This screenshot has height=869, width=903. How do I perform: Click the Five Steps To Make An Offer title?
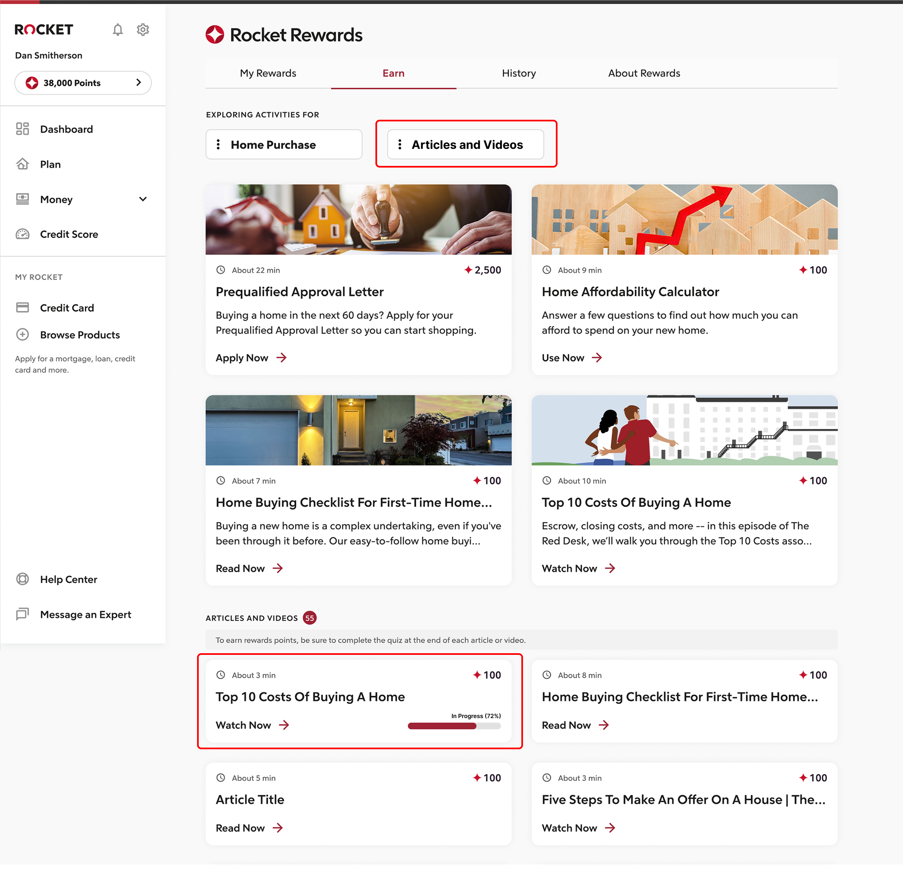684,800
